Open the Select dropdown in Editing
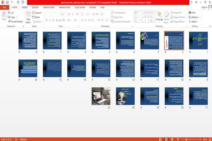 pyautogui.click(x=193, y=22)
